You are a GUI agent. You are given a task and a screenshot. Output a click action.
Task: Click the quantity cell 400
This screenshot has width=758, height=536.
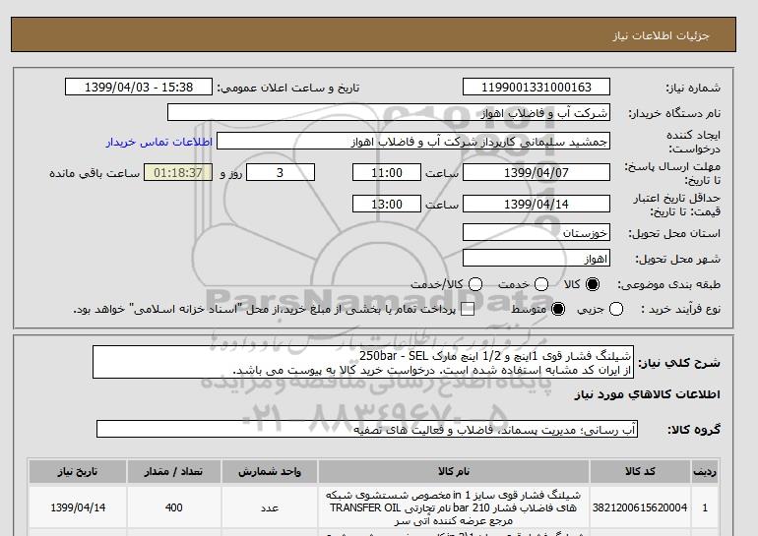click(174, 508)
